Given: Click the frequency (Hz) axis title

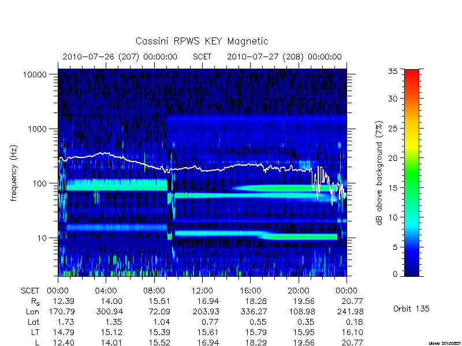Looking at the screenshot, I should (14, 173).
